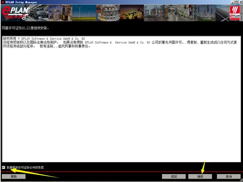
Task: Click the car factory banner image
Action: pyautogui.click(x=39, y=13)
